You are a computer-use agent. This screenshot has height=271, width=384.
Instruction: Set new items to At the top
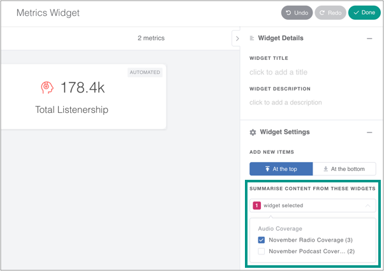point(281,169)
